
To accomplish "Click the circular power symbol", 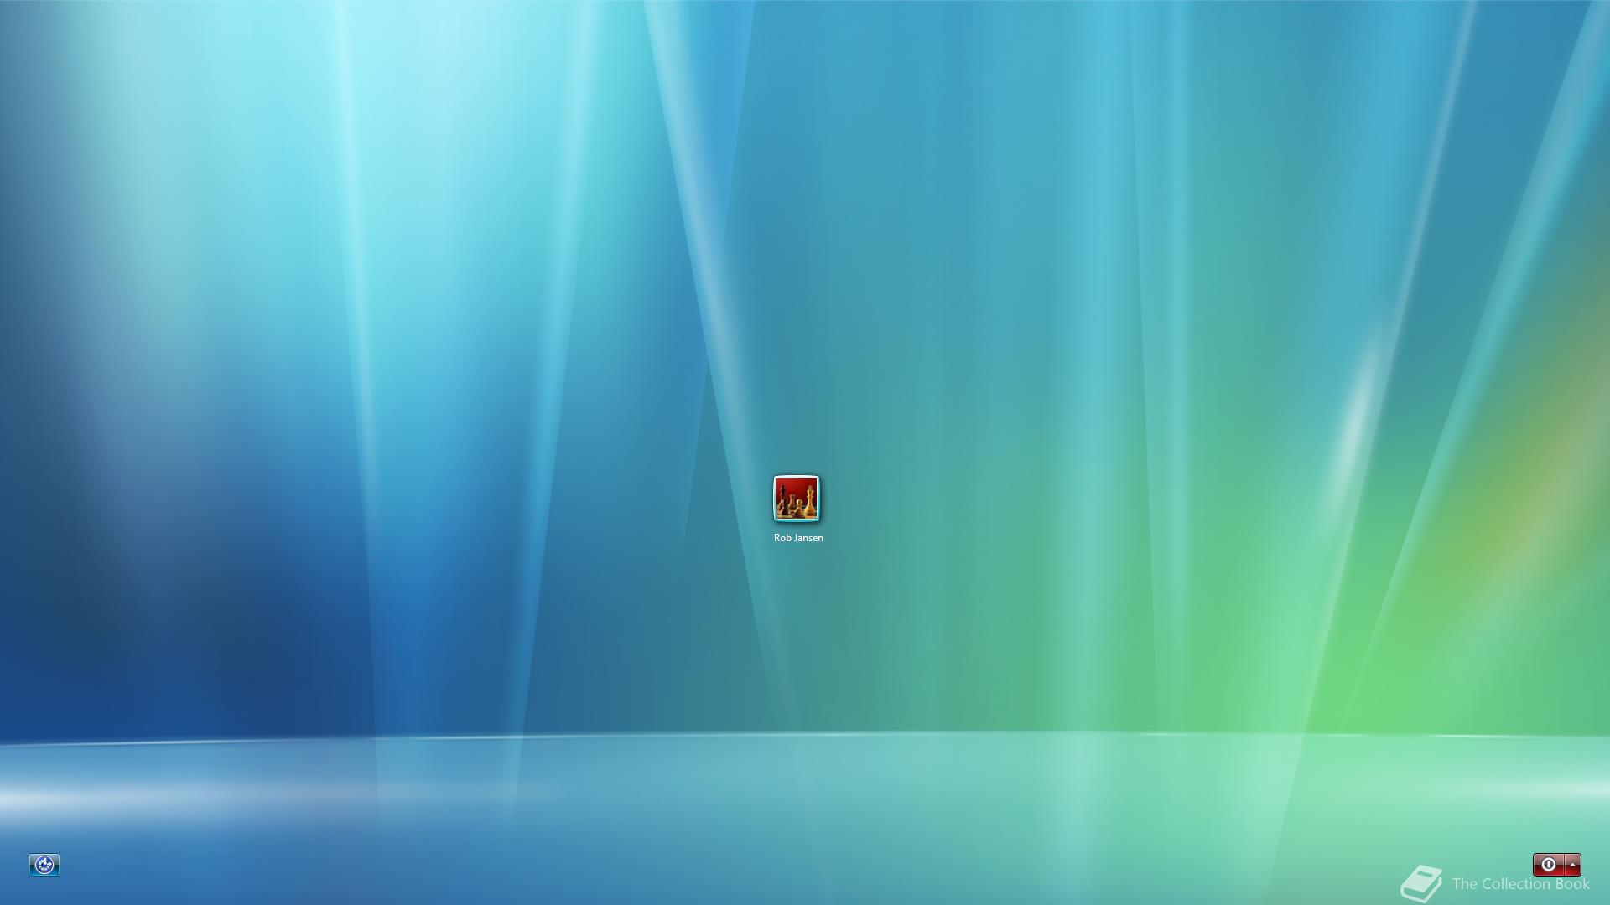I will (1548, 865).
